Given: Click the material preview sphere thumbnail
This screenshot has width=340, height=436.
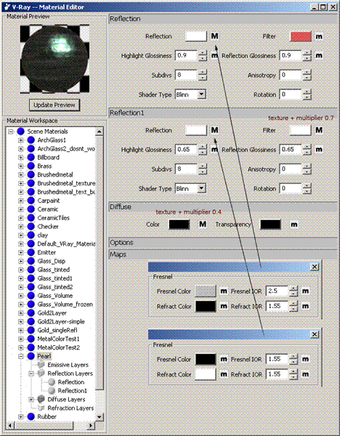Looking at the screenshot, I should coord(54,59).
